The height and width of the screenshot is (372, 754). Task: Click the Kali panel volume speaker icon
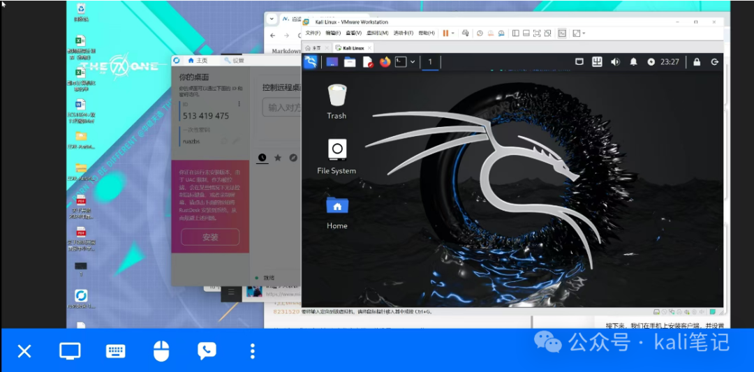pos(615,62)
